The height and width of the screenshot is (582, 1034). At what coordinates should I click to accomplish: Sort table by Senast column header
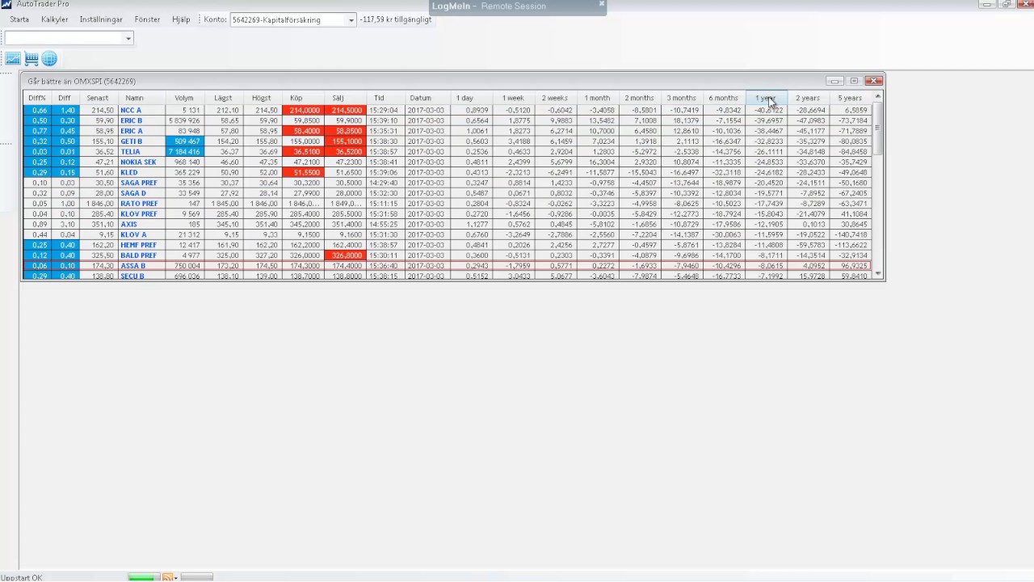(98, 98)
